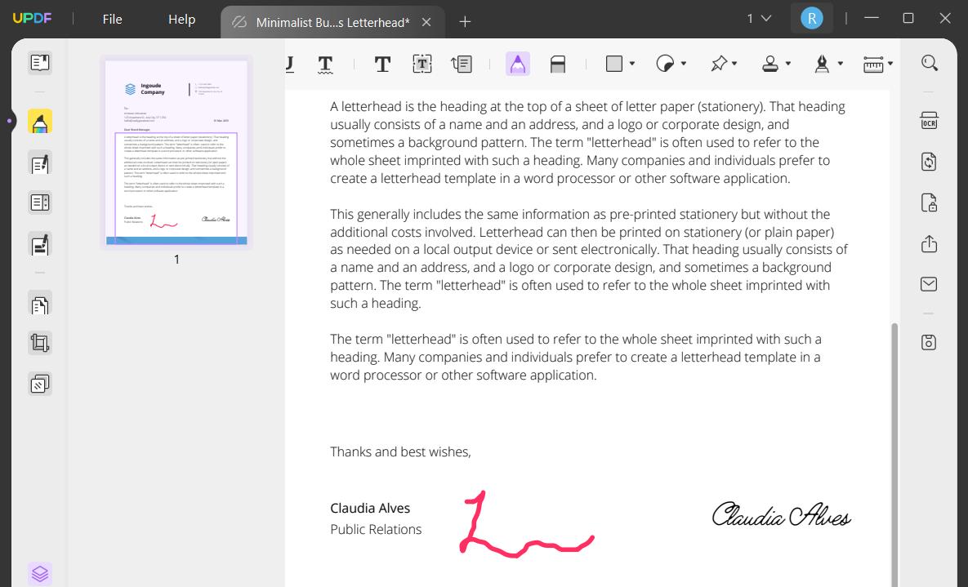Open the Layers panel at bottom left
This screenshot has width=968, height=587.
pos(39,574)
